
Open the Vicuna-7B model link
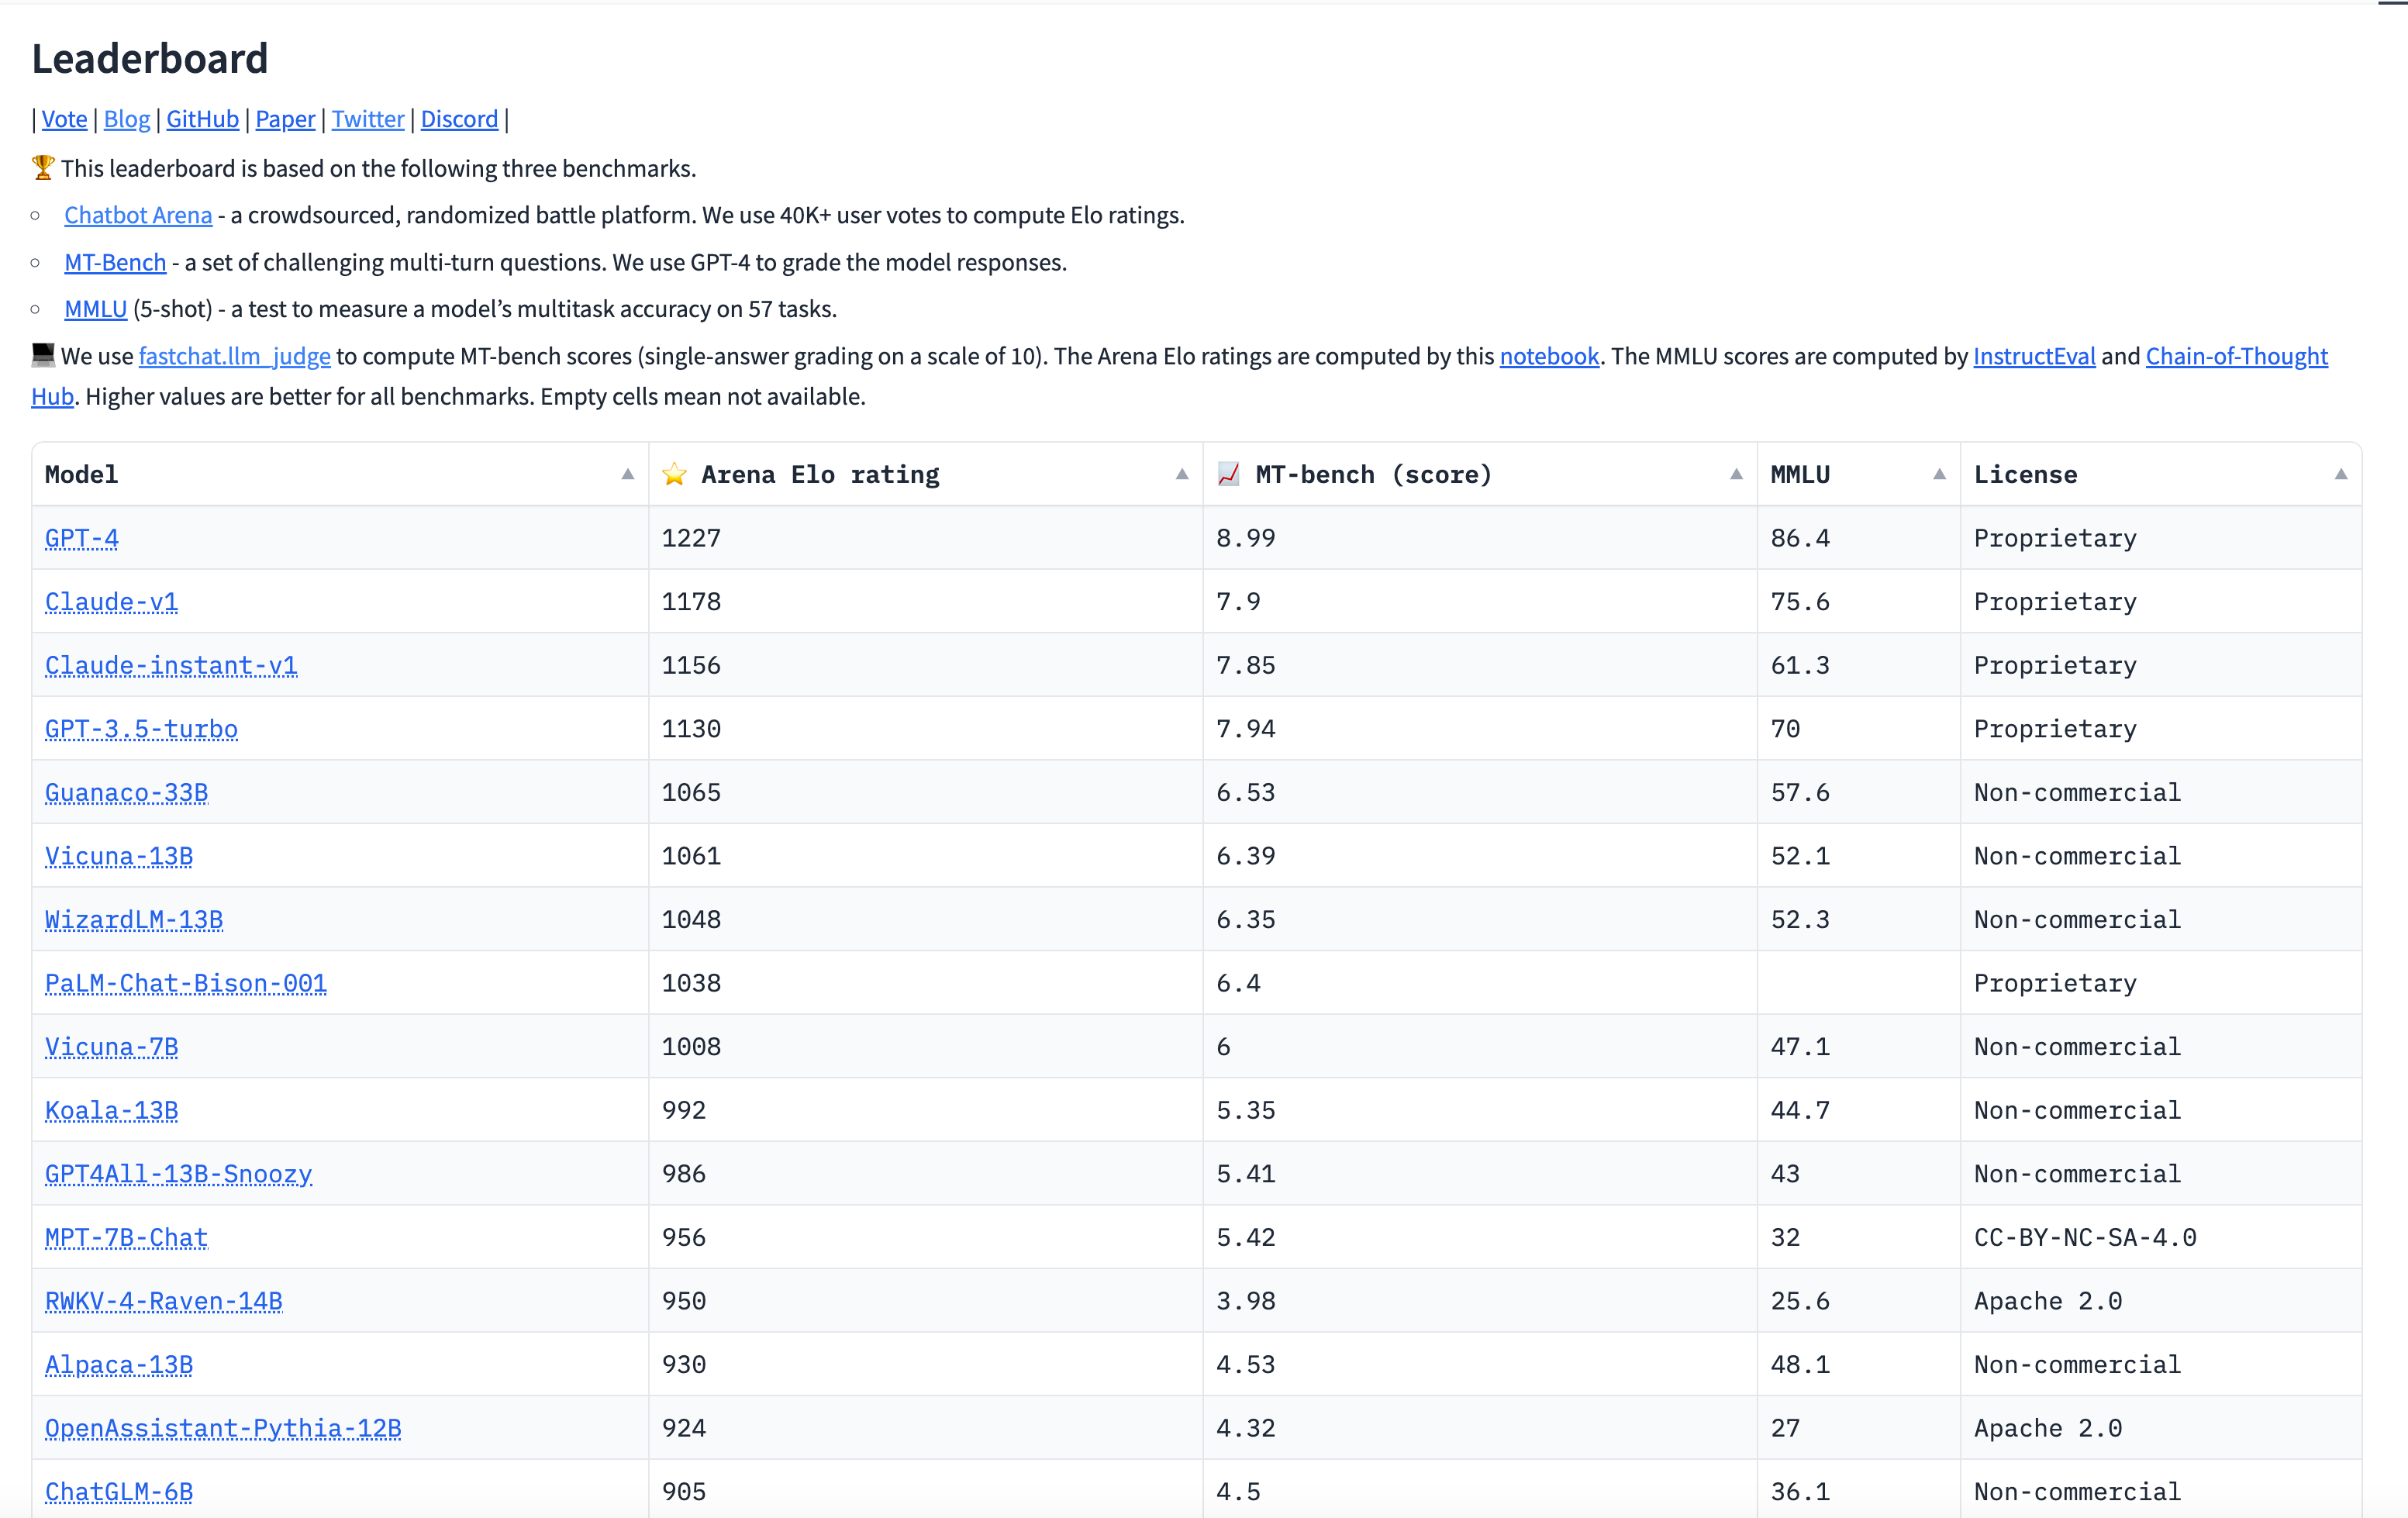(111, 1047)
